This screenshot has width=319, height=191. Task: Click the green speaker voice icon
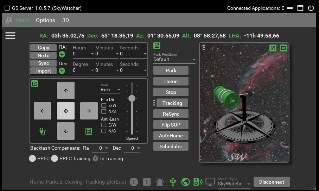point(198,182)
